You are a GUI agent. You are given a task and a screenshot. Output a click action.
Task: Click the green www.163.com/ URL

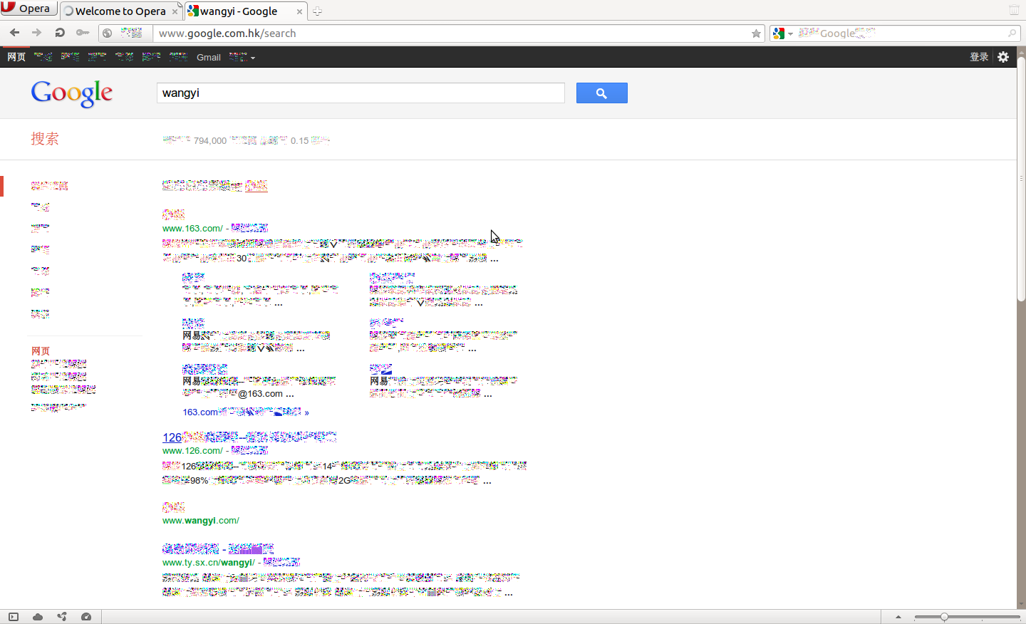click(x=192, y=229)
